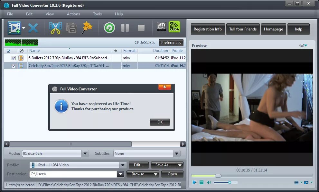Click Tell Your Friends button

tap(243, 29)
